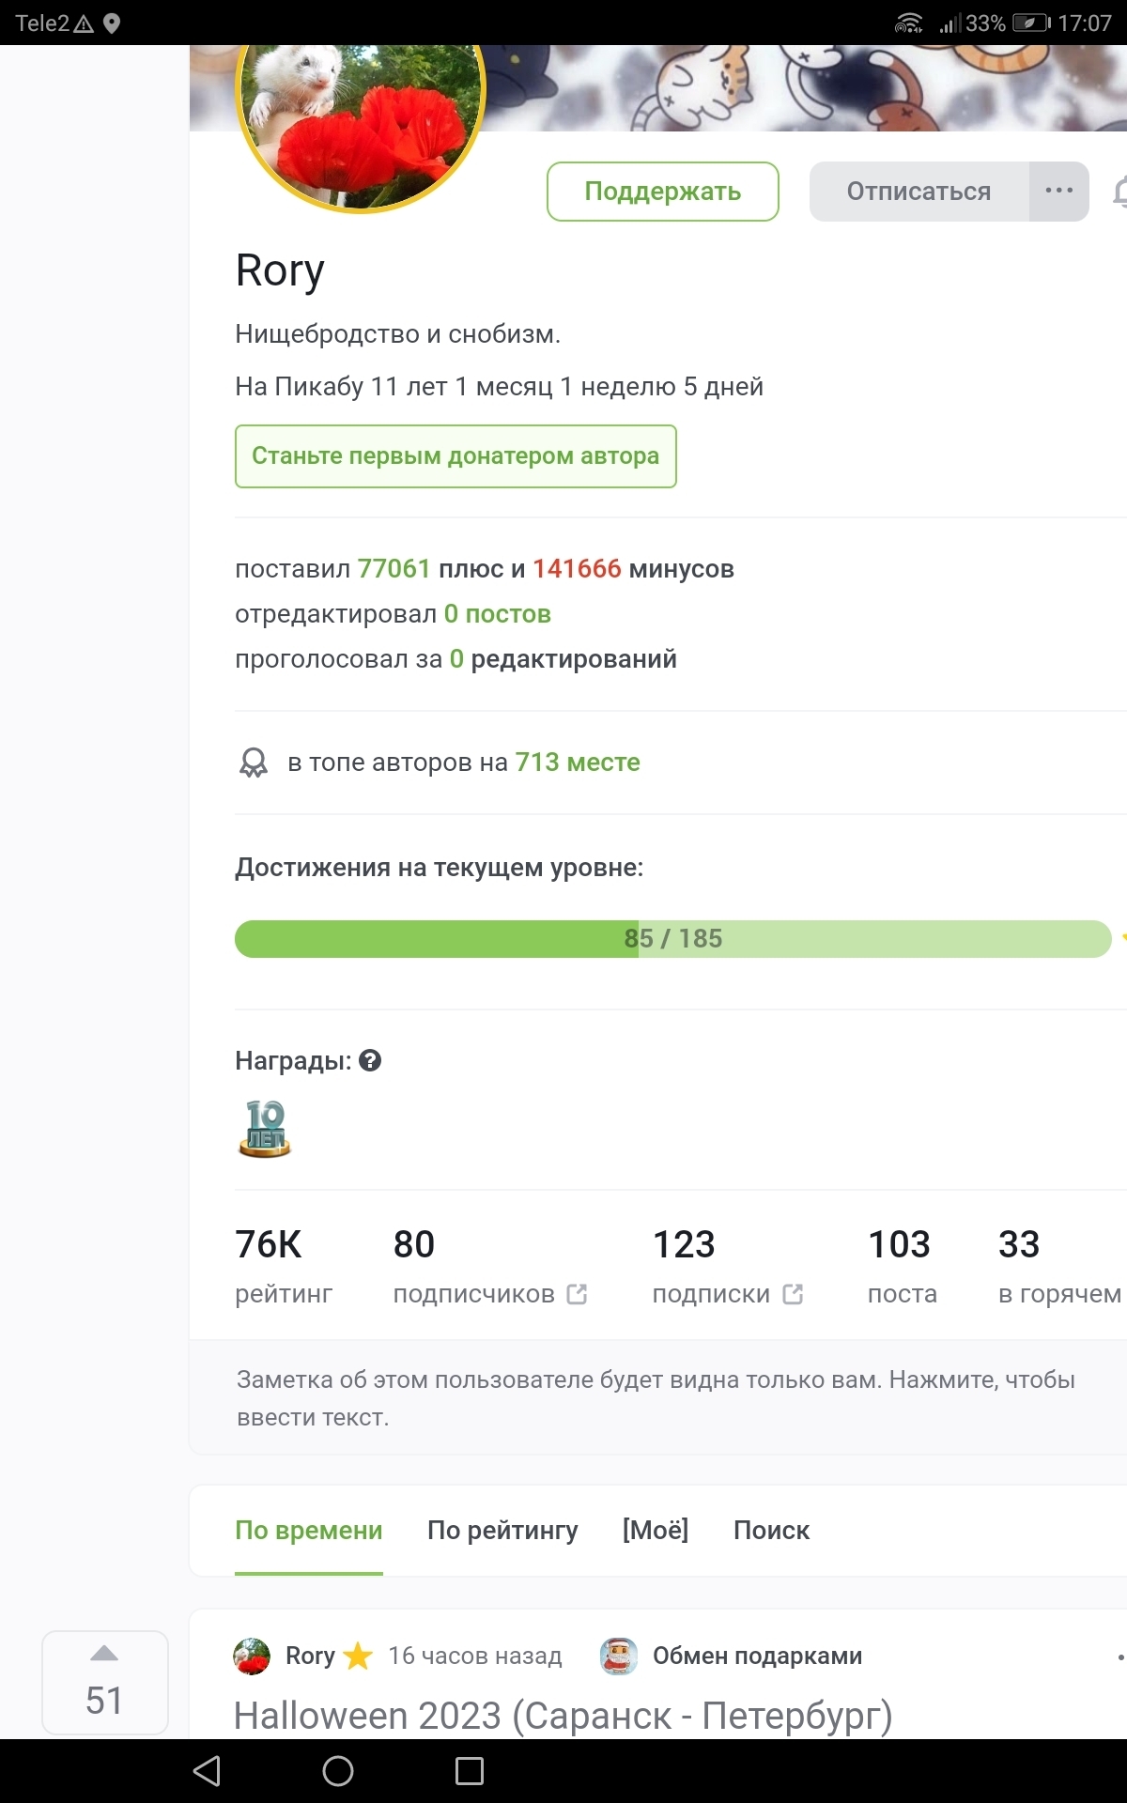Click the achievements progress bar 85 / 185
The height and width of the screenshot is (1803, 1127).
pos(672,939)
